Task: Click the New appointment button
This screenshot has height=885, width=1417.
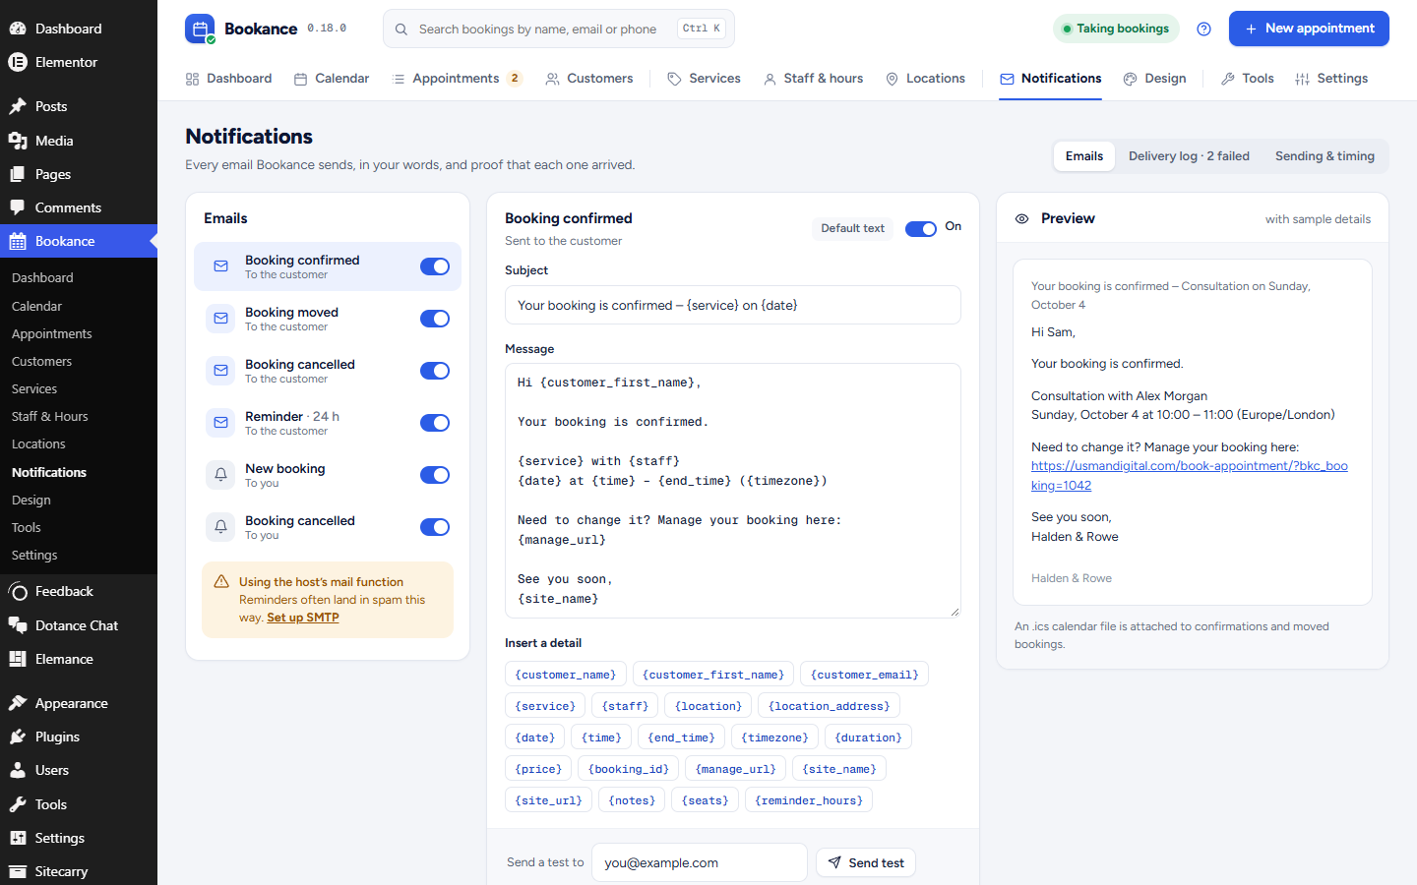Action: point(1309,29)
